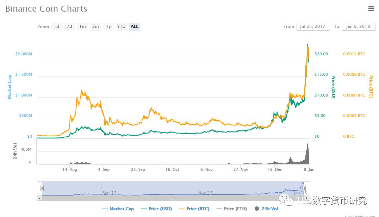This screenshot has height=217, width=379.
Task: Toggle 24h Vol series in legend
Action: coord(266,209)
